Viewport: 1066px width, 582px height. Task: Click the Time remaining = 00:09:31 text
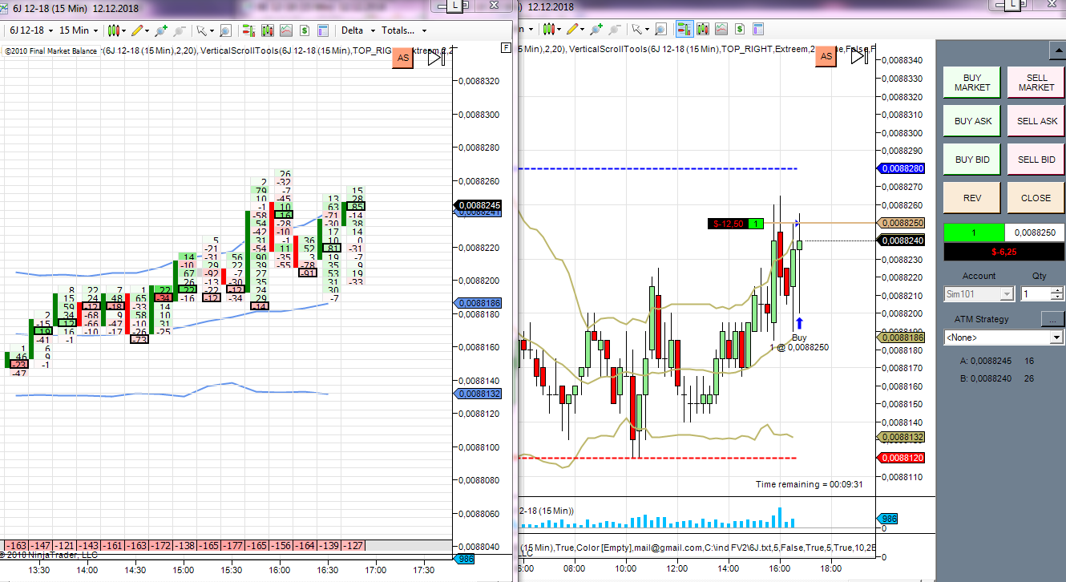[x=809, y=484]
